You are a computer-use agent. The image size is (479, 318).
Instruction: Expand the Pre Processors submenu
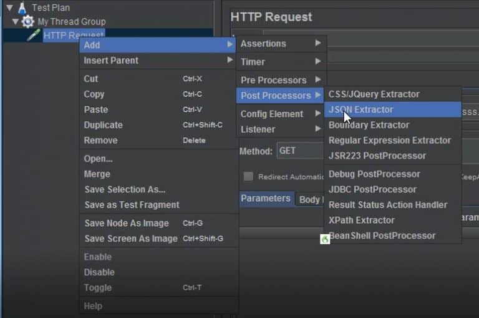pyautogui.click(x=281, y=80)
